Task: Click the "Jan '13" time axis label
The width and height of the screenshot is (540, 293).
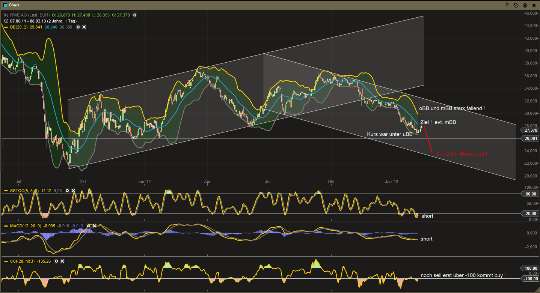Action: (x=392, y=182)
